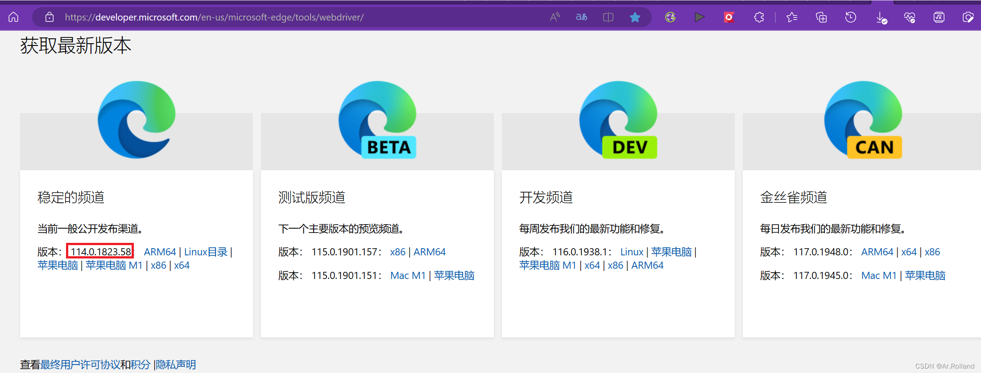The image size is (981, 373).
Task: Download x86 driver in stable channel
Action: pyautogui.click(x=158, y=265)
